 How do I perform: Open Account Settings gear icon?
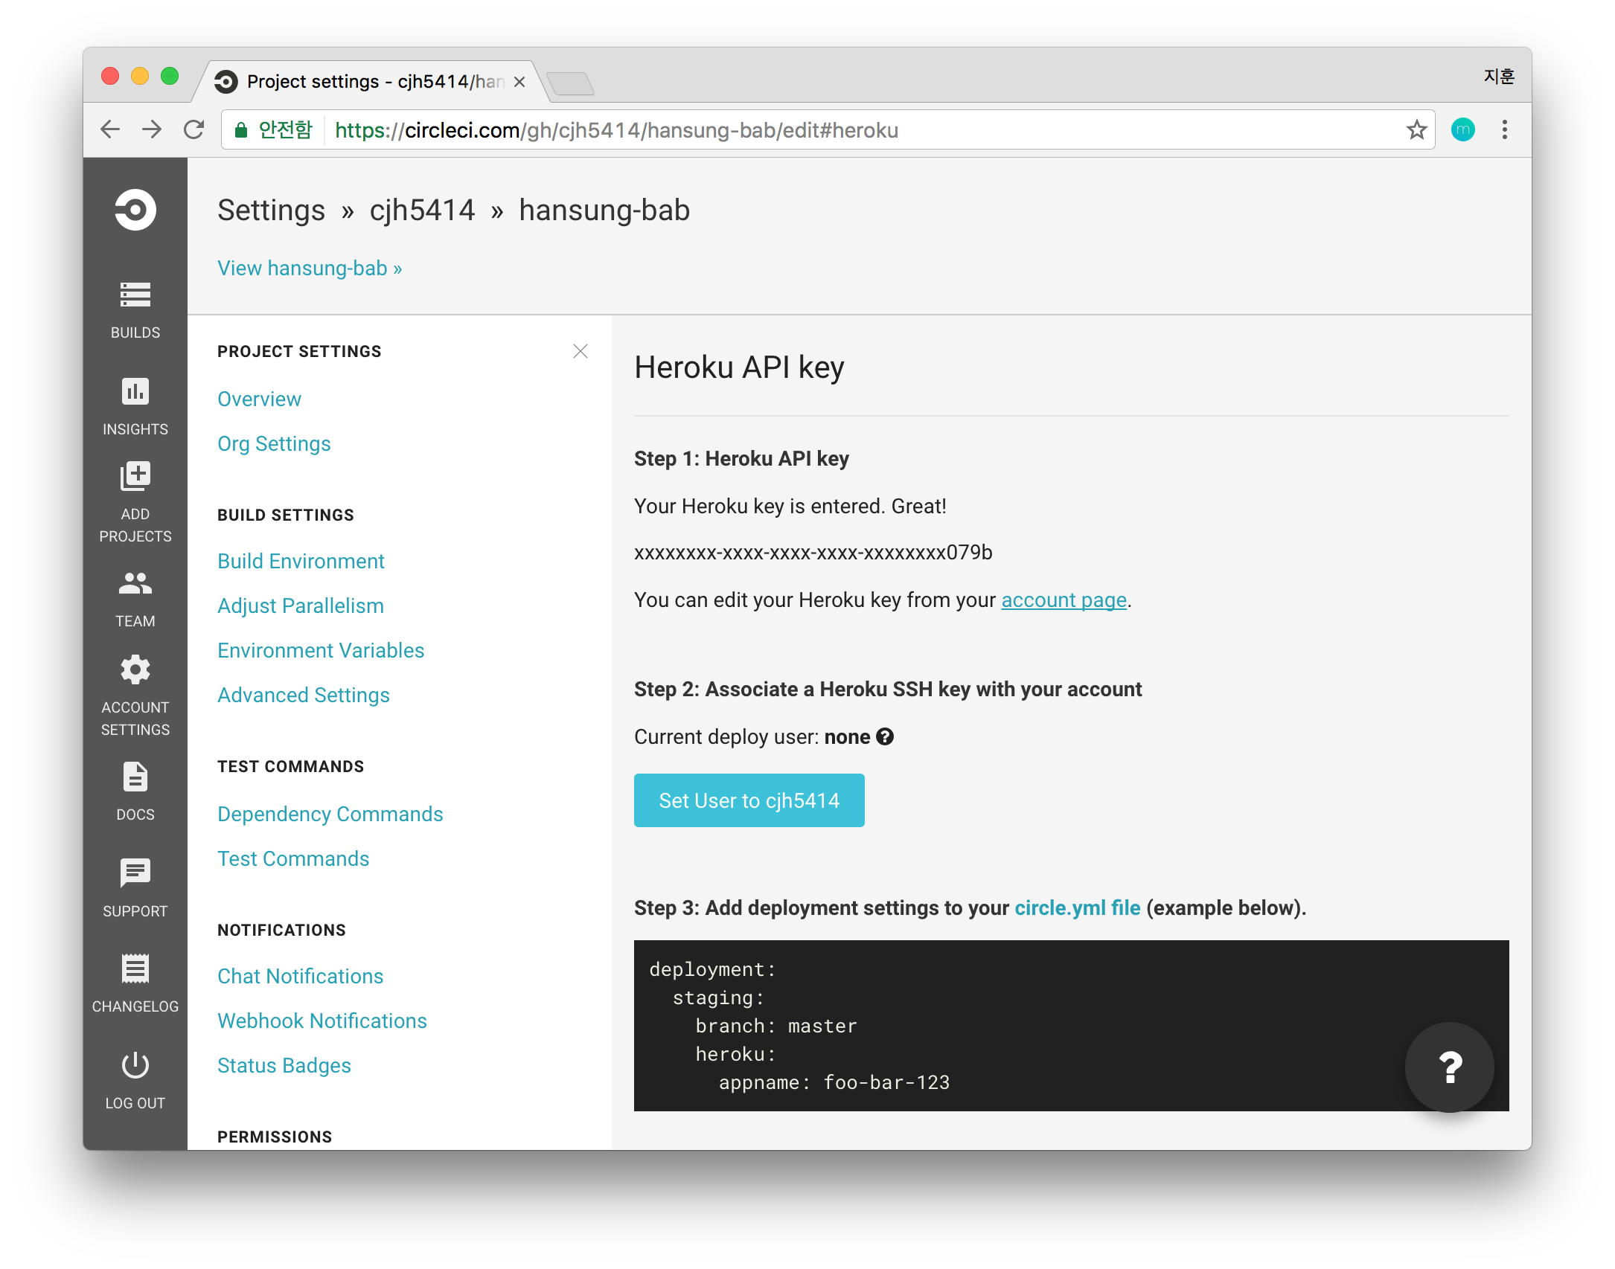click(x=135, y=670)
